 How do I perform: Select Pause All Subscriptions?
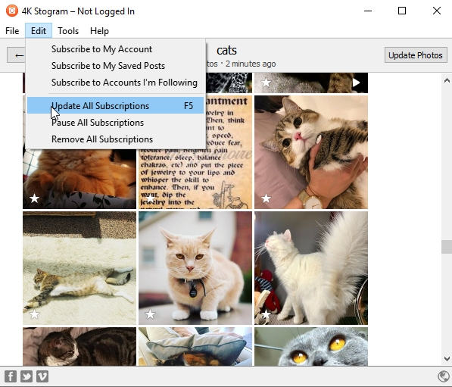pos(115,123)
